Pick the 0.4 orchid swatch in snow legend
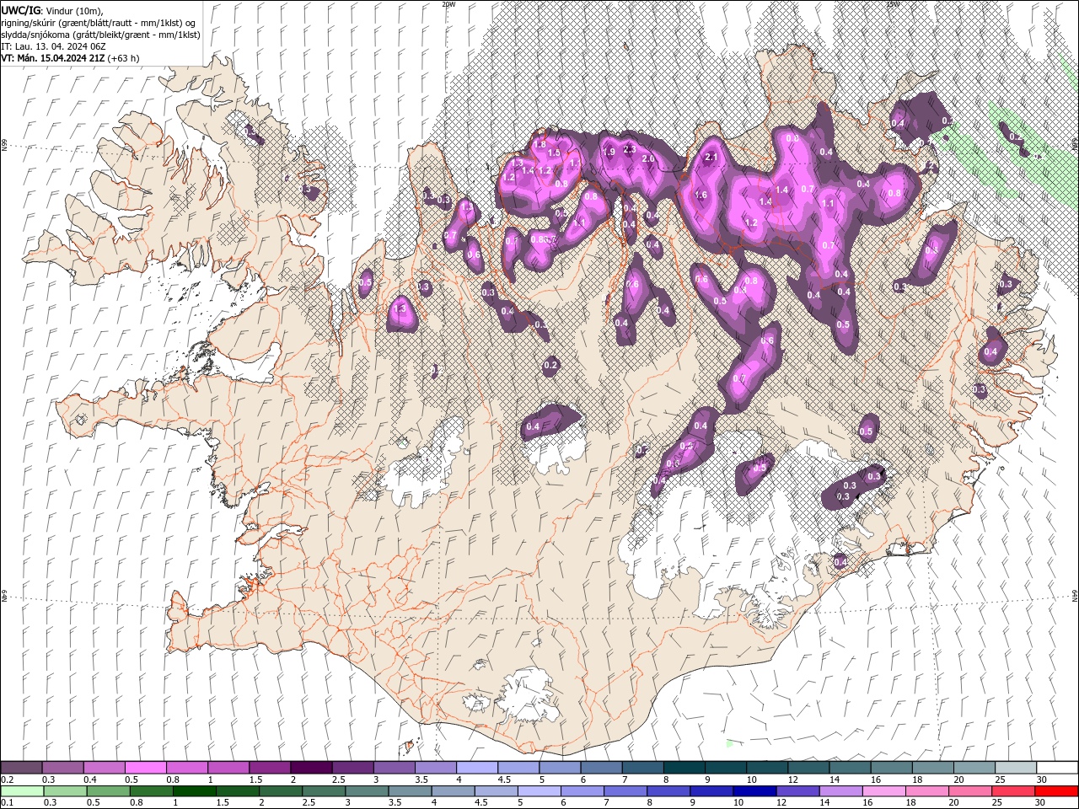Screen dimensions: 1079x809 tap(104, 768)
